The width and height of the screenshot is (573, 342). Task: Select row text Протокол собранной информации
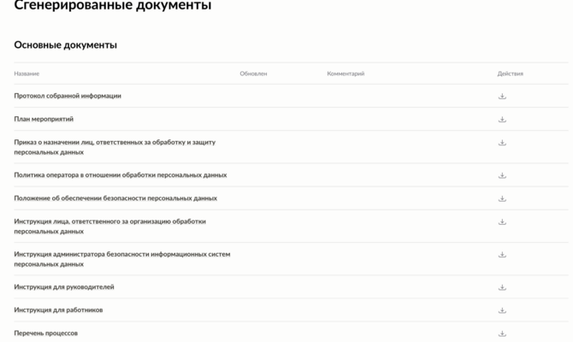click(x=68, y=96)
